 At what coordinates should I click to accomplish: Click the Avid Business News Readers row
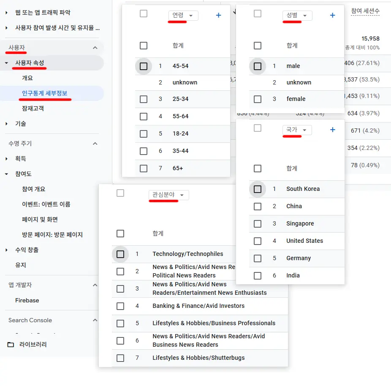209,341
